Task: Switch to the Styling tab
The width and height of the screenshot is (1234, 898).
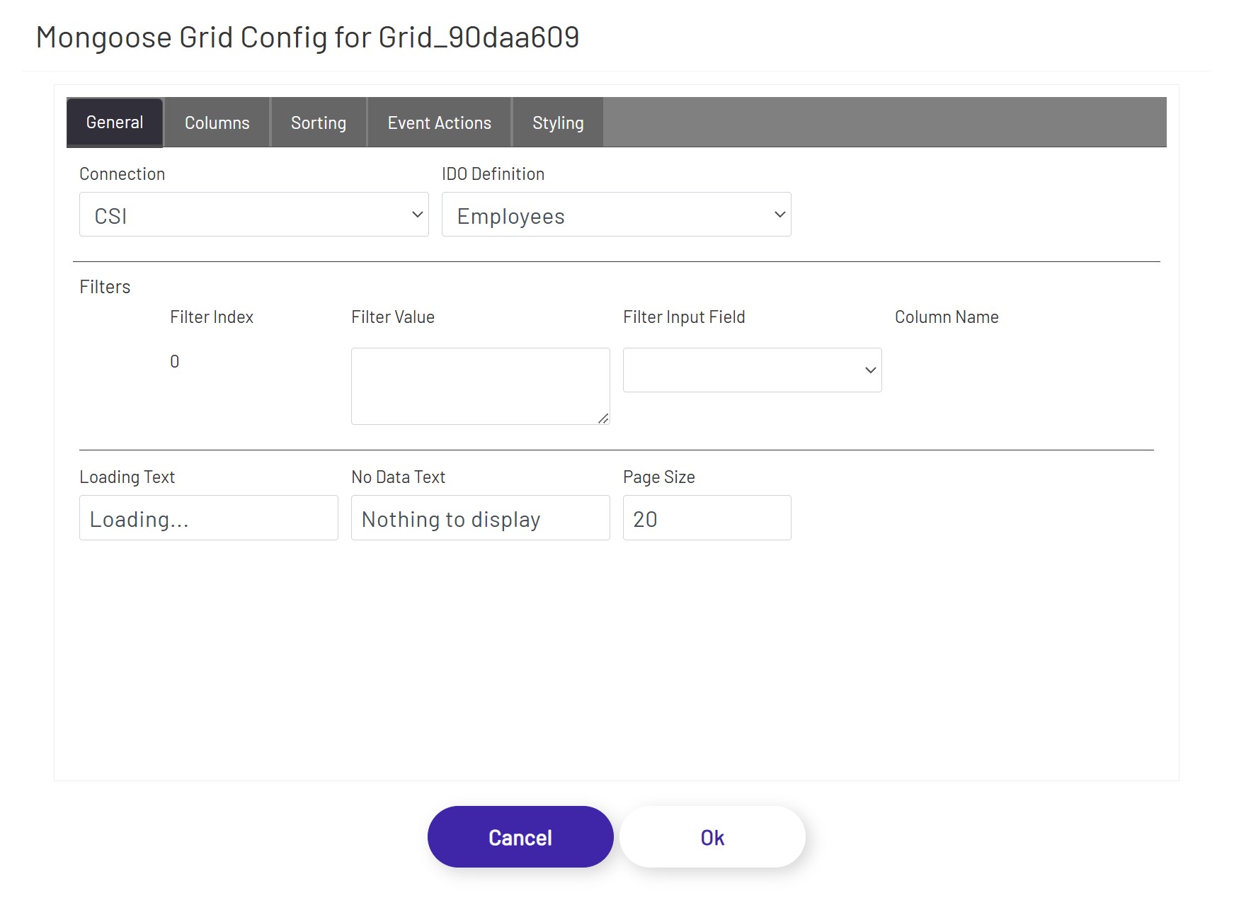Action: pyautogui.click(x=558, y=122)
